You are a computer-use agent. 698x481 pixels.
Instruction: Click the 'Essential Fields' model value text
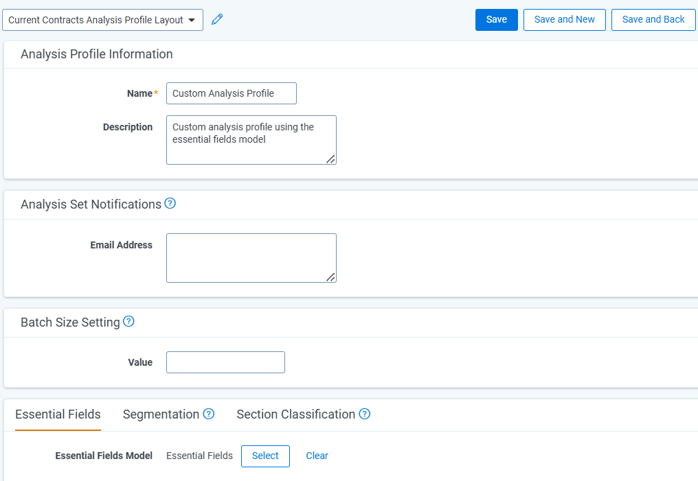(x=199, y=456)
